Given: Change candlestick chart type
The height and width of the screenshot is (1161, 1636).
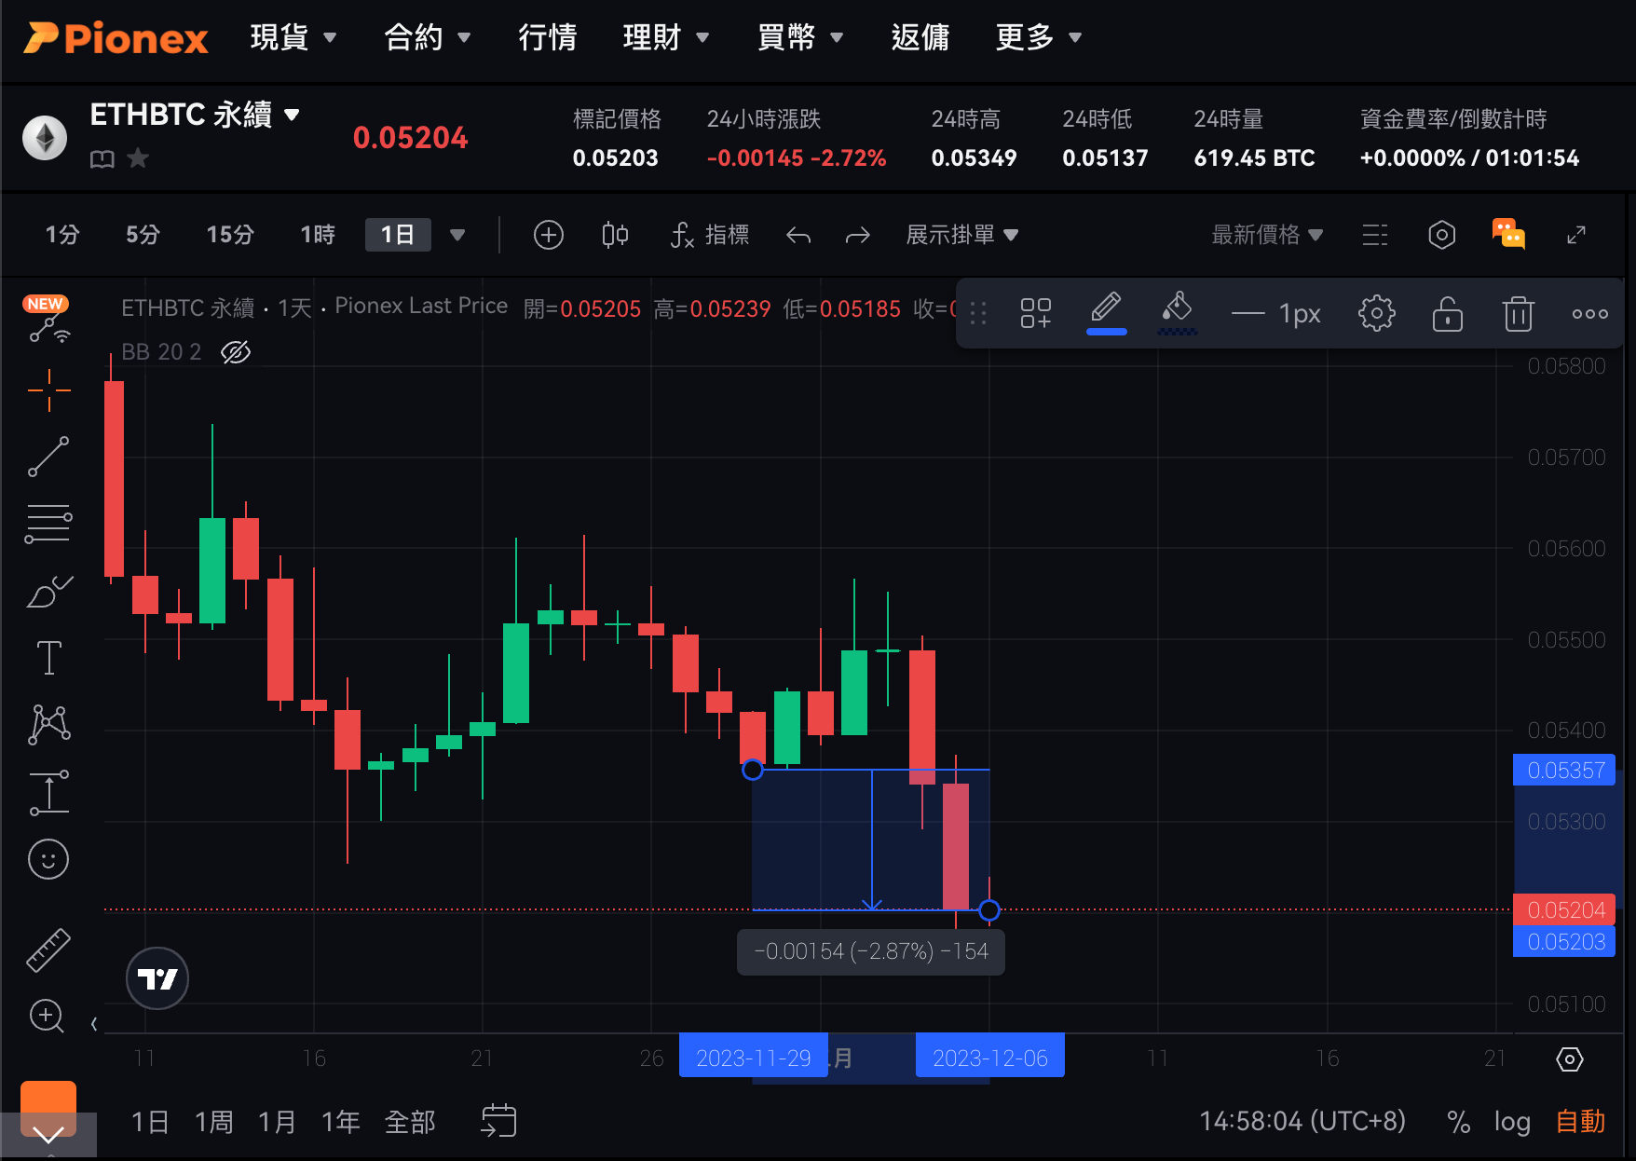Looking at the screenshot, I should 615,235.
